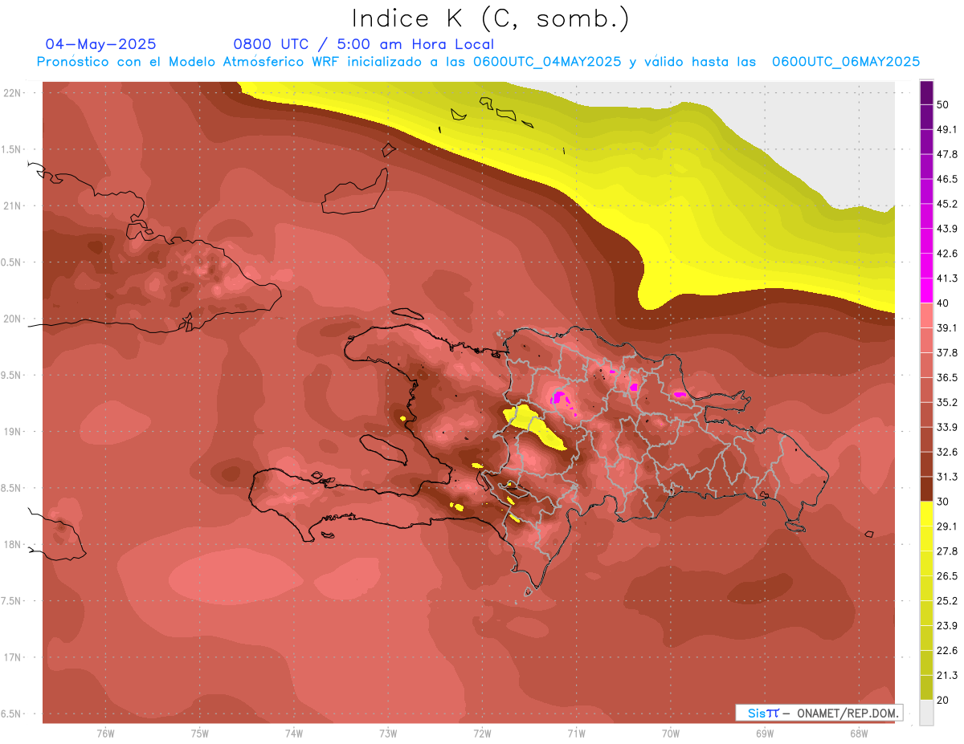Pick legend value 46.5
964x744 pixels.
947,179
